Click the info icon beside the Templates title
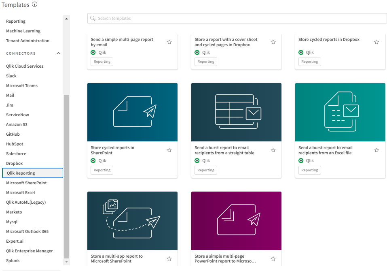This screenshot has height=271, width=387. click(35, 4)
